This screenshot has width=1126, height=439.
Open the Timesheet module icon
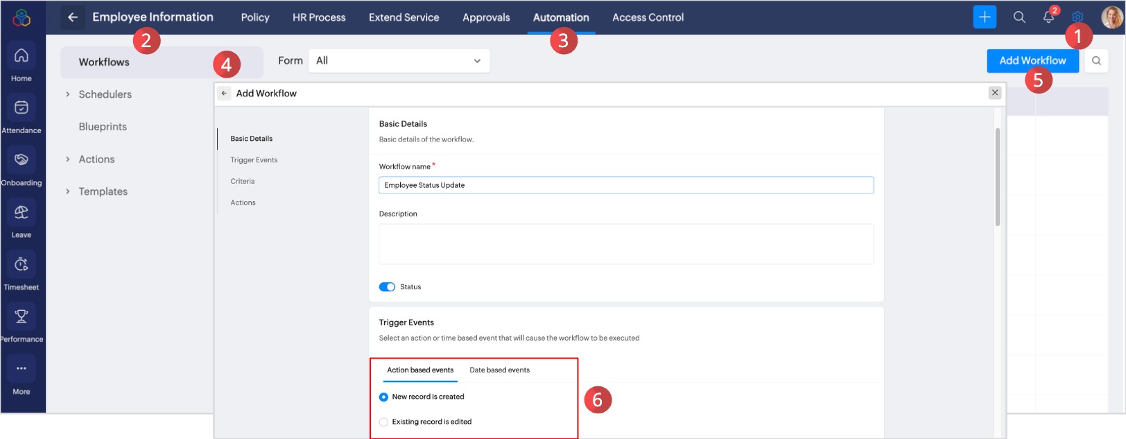tap(21, 264)
